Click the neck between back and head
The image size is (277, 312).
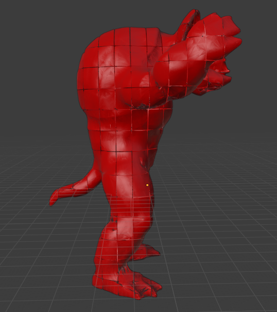(169, 41)
